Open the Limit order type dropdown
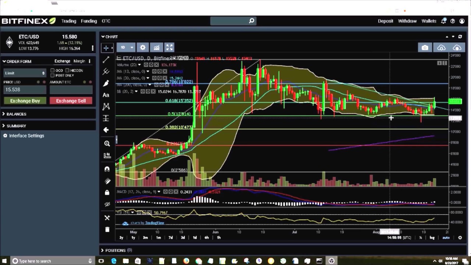 [25, 73]
